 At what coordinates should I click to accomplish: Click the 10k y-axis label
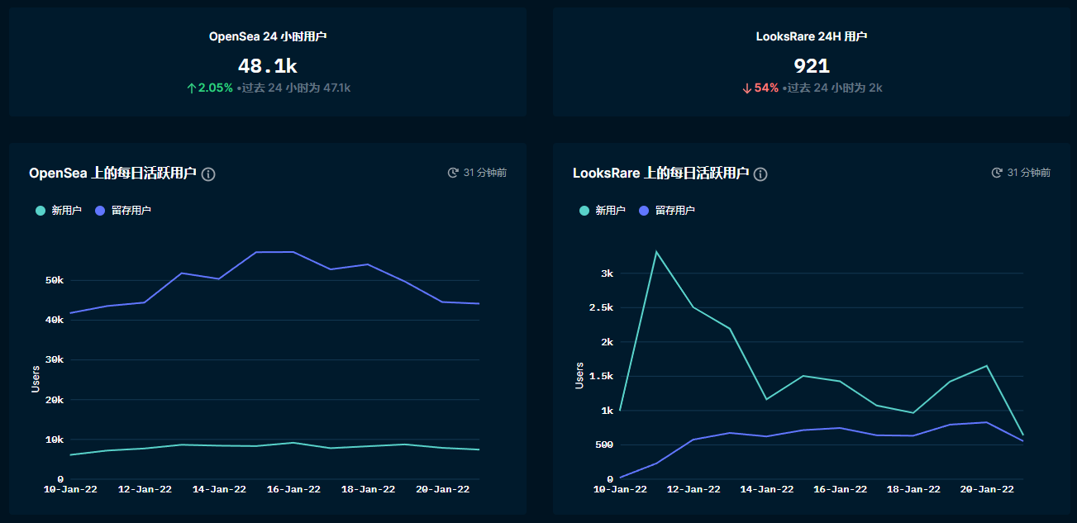pyautogui.click(x=55, y=440)
